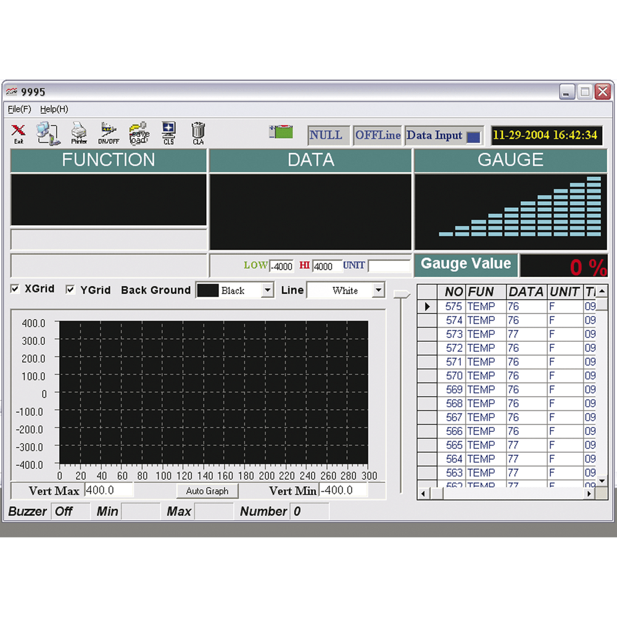Click the data table scroll-down arrow

[x=602, y=481]
